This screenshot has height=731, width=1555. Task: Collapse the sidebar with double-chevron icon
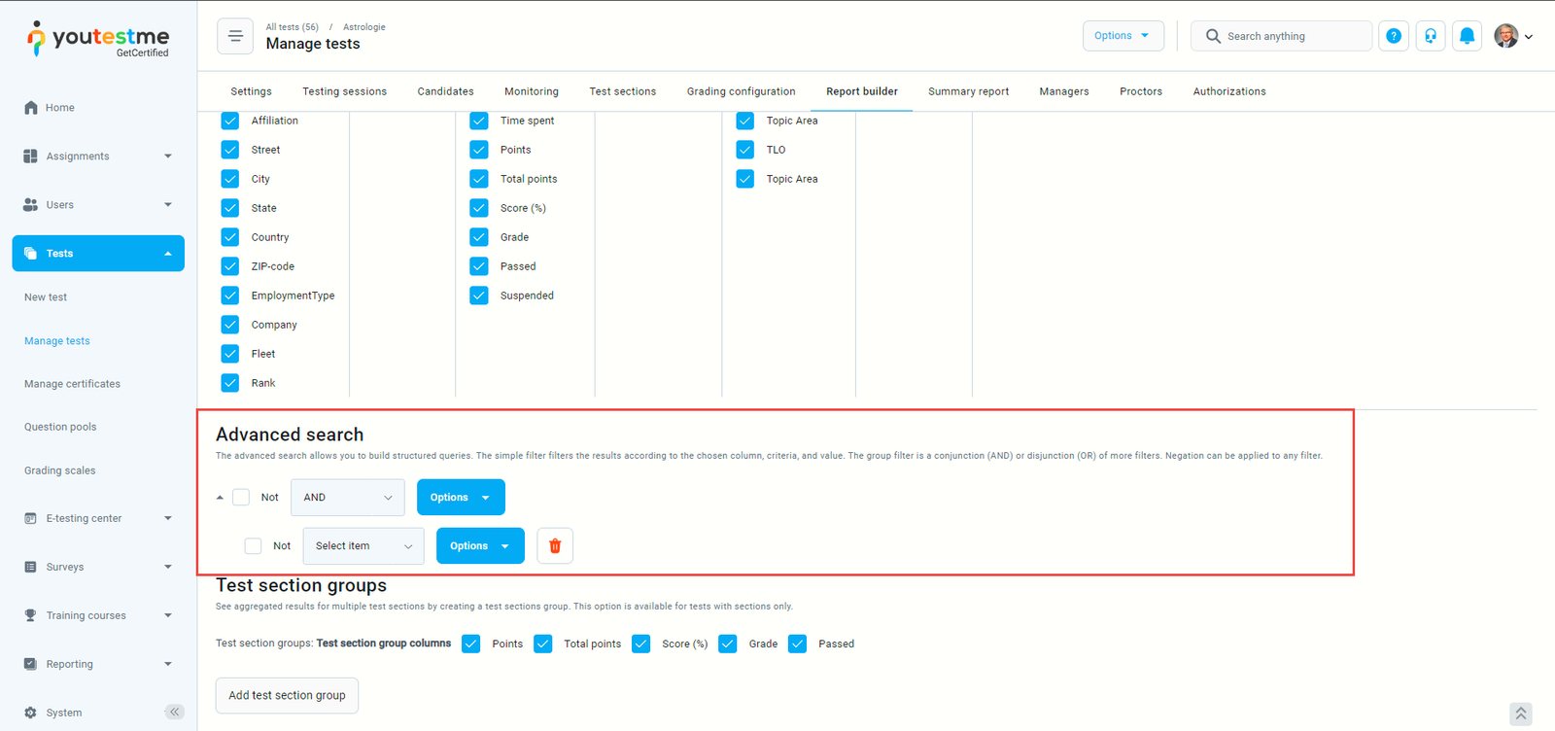[174, 712]
